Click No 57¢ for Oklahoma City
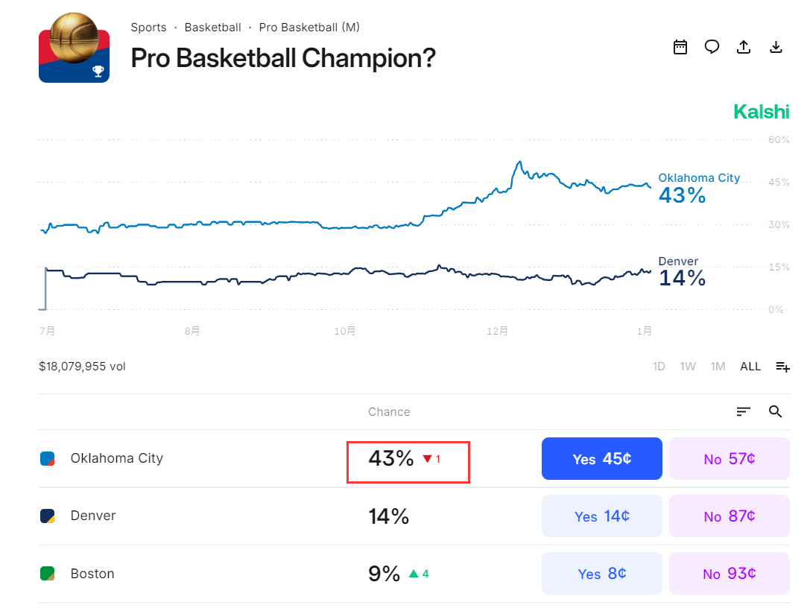This screenshot has width=807, height=611. point(729,459)
